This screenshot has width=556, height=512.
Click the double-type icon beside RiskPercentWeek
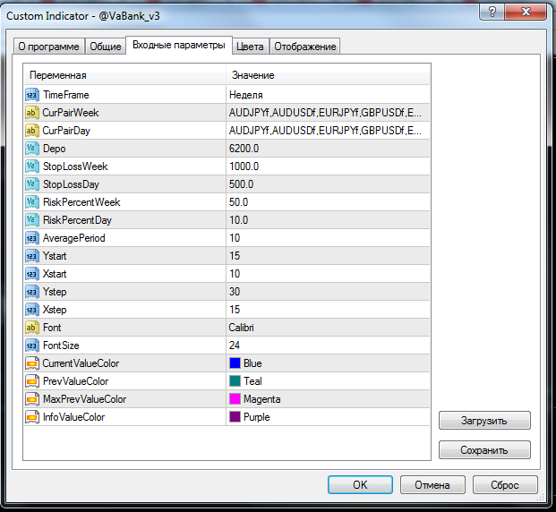(32, 202)
